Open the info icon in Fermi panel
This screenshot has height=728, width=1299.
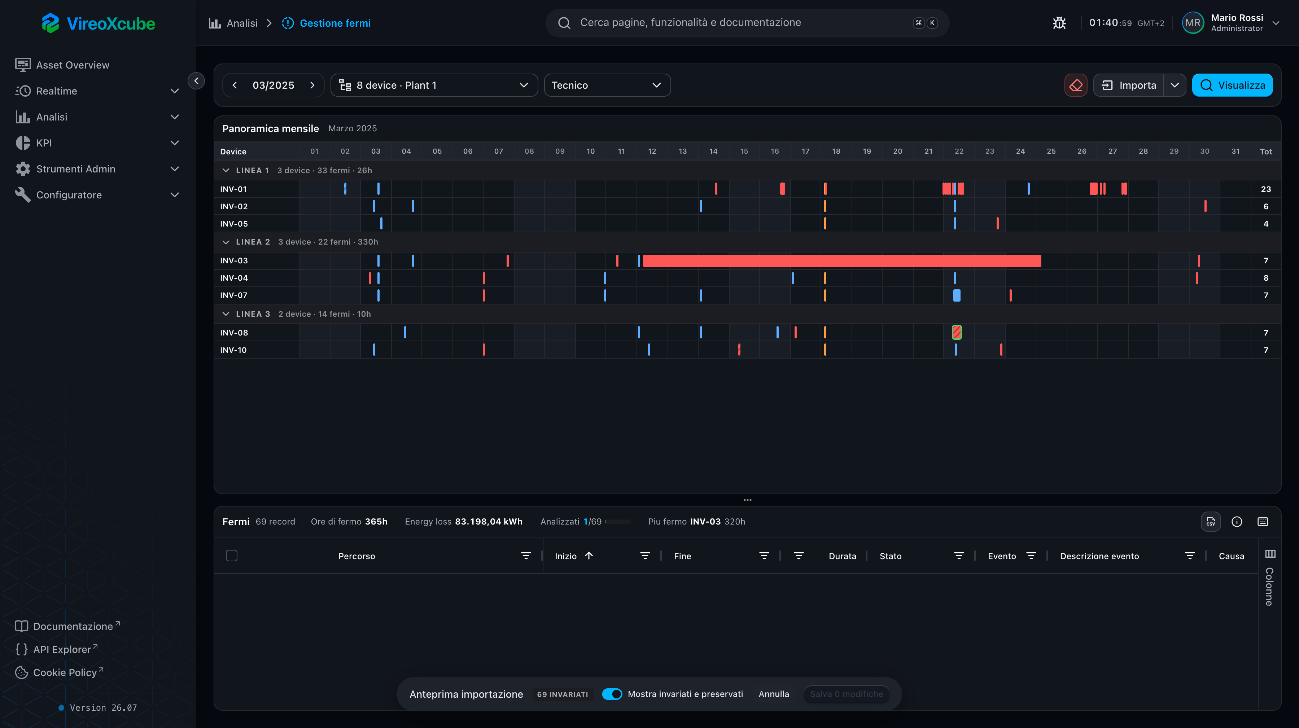(x=1237, y=521)
